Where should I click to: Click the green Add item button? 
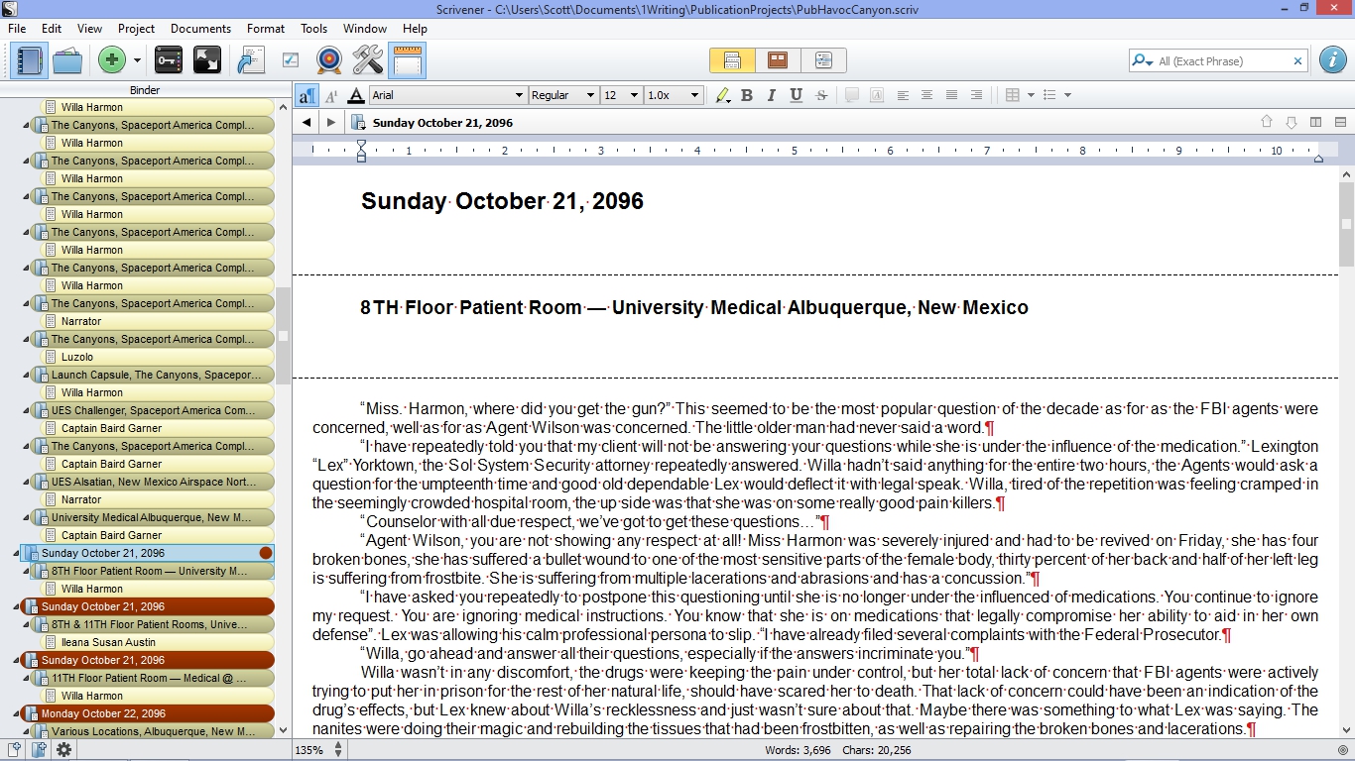click(112, 60)
